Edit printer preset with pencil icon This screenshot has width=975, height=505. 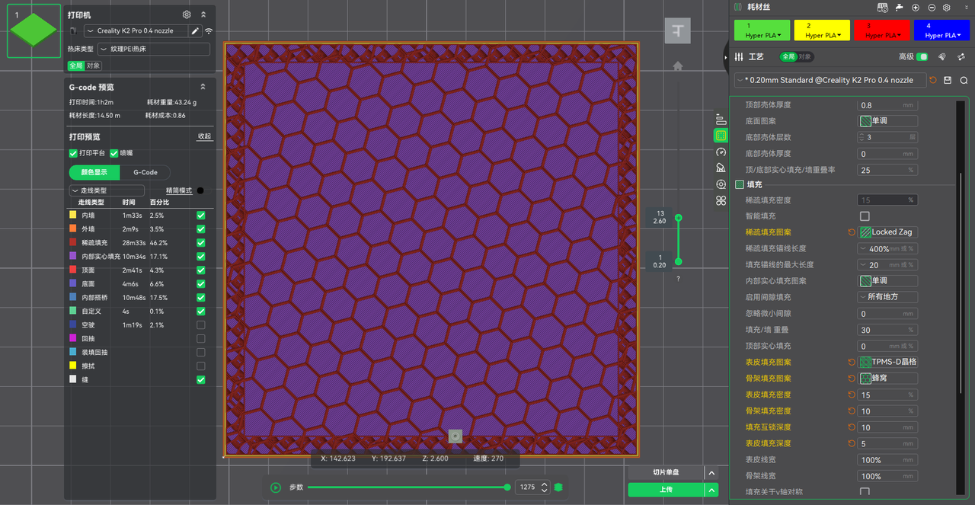[195, 31]
